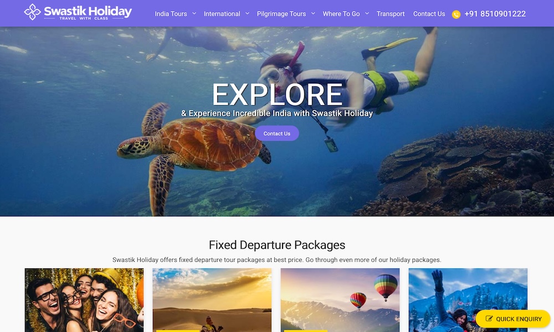Select the International menu item
The image size is (554, 332).
click(222, 14)
